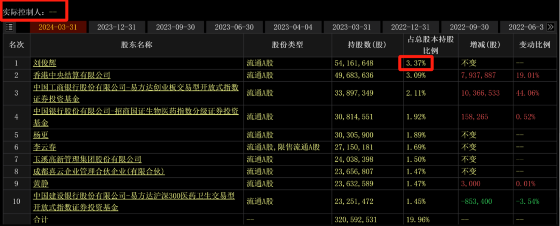560x226 pixels.
Task: Select the holding value 30,814,551
Action: [354, 117]
